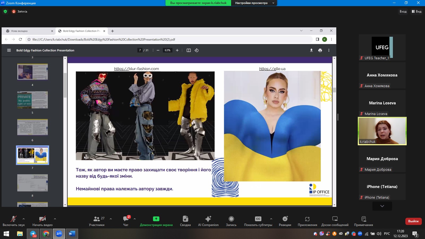Expand video options arrow beside camera
This screenshot has height=239, width=425.
pyautogui.click(x=55, y=219)
